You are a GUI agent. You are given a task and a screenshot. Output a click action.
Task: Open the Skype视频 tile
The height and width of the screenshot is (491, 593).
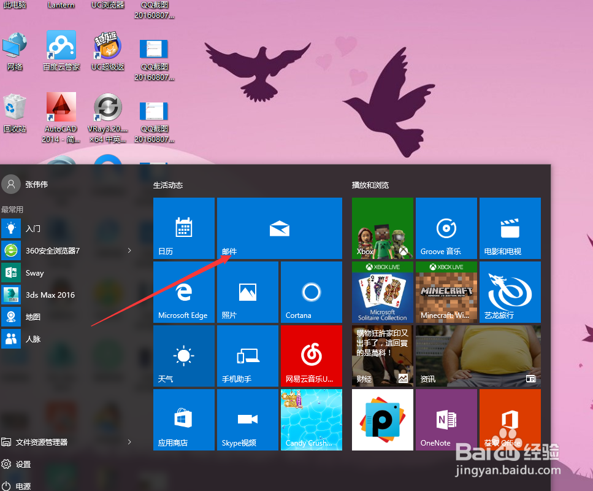click(248, 419)
